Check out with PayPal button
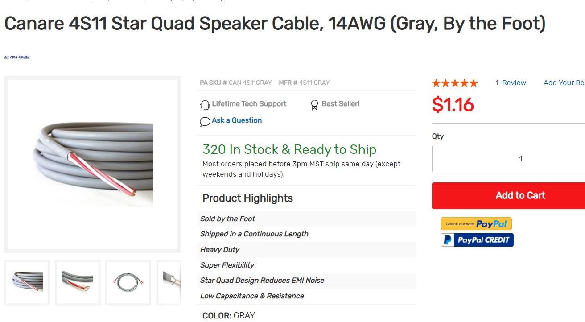Screen dimensions: 585x322 [476, 224]
